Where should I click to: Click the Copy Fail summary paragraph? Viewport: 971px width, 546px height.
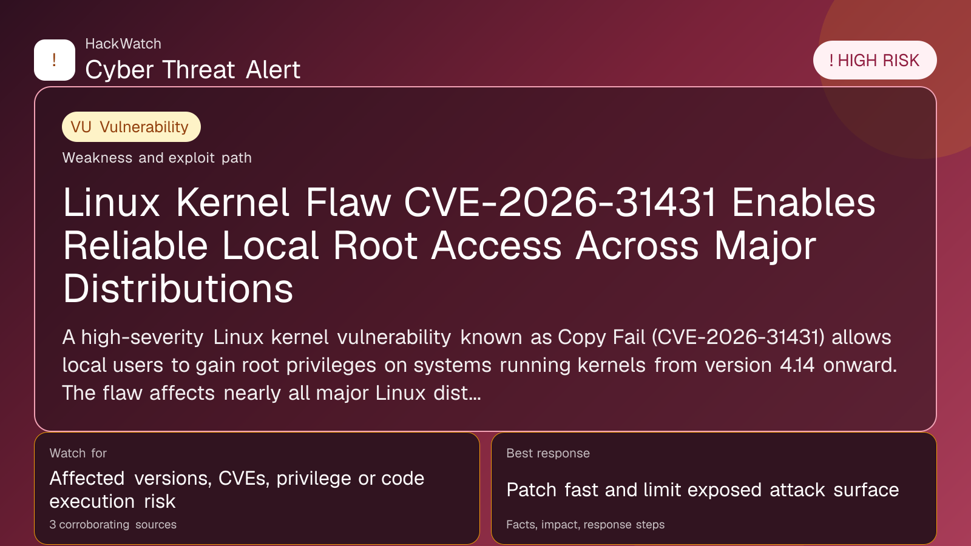479,365
